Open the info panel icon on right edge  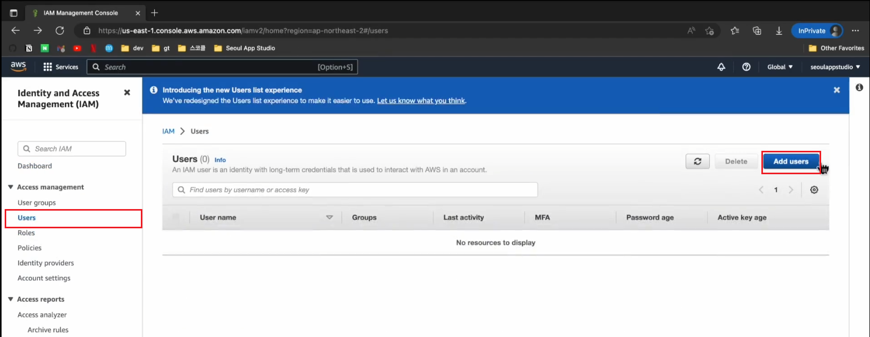860,87
